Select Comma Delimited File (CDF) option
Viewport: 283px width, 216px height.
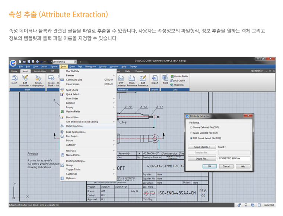click(191, 127)
